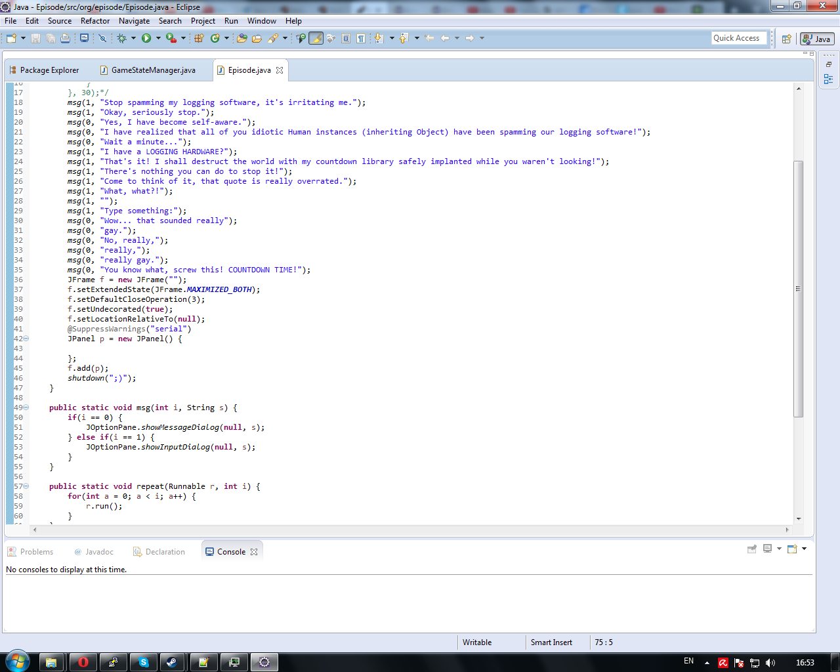
Task: Open the Navigate menu
Action: pos(135,21)
